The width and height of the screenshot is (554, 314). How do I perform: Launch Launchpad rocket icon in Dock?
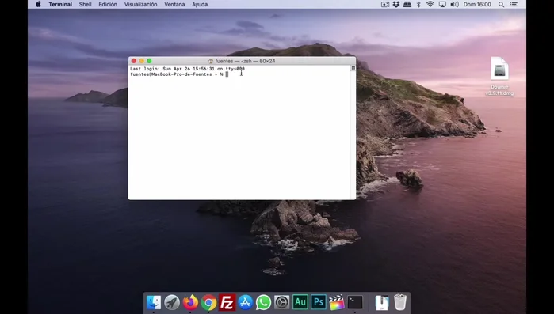coord(172,302)
